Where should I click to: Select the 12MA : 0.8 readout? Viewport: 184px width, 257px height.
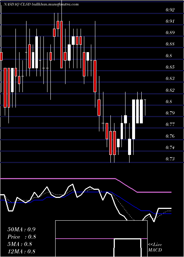pos(21,251)
